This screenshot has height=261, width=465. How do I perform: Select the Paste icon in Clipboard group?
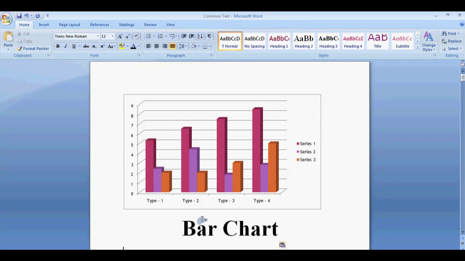(8, 36)
